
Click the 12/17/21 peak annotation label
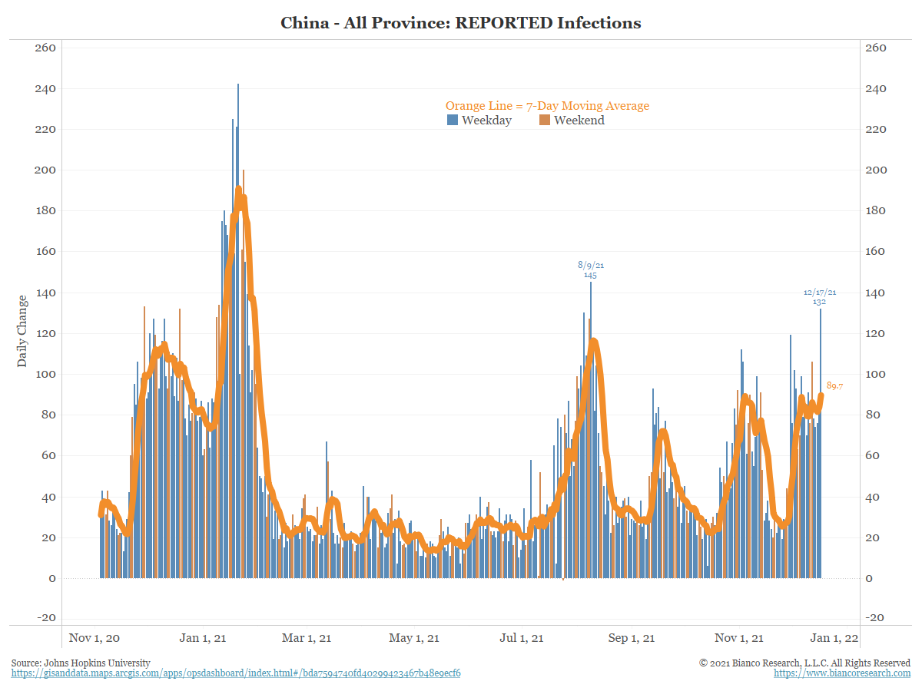pyautogui.click(x=820, y=293)
